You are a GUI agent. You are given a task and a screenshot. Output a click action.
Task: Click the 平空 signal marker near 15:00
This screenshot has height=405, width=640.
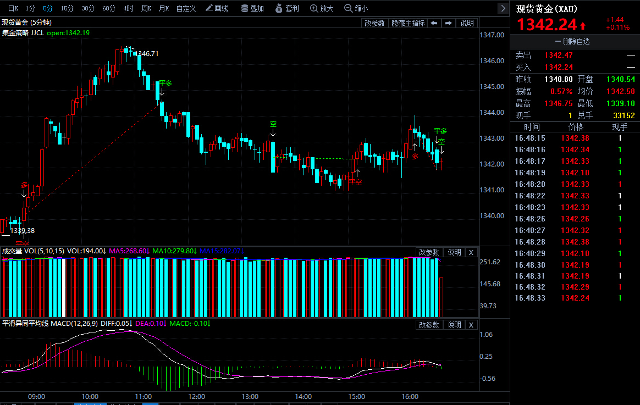pos(356,182)
